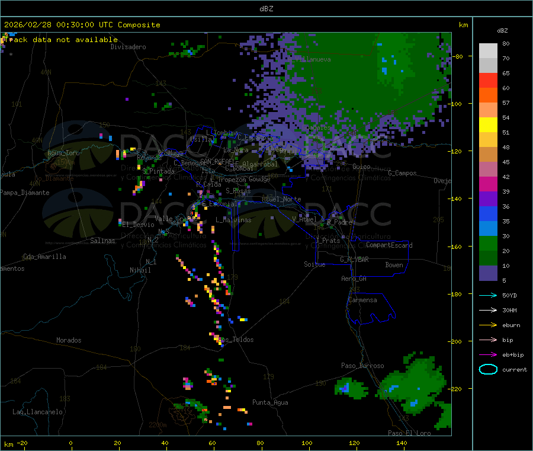
Task: Click the '30HM' legend label
Action: coord(509,310)
